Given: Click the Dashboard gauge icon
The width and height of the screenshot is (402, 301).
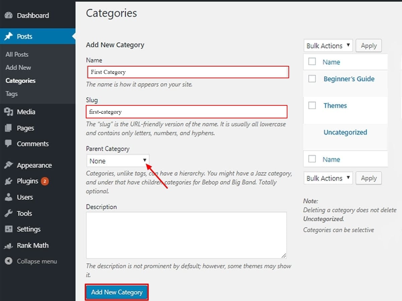Looking at the screenshot, I should 9,15.
